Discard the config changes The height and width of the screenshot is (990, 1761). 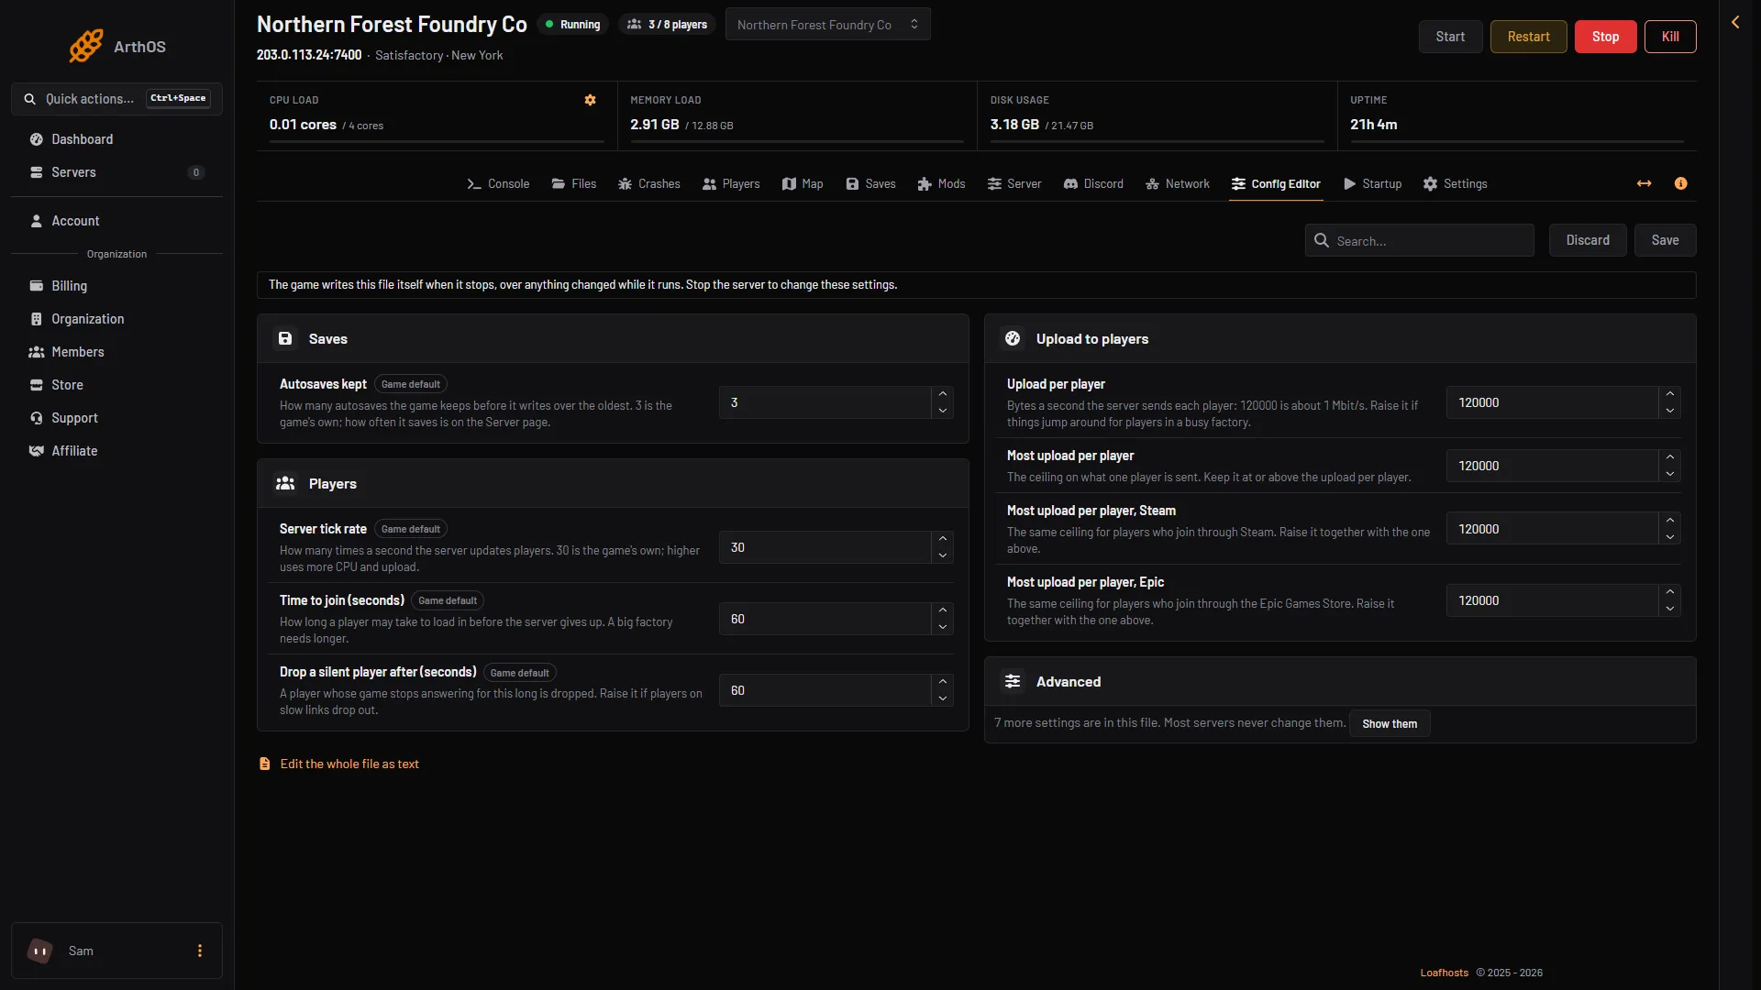[1588, 240]
